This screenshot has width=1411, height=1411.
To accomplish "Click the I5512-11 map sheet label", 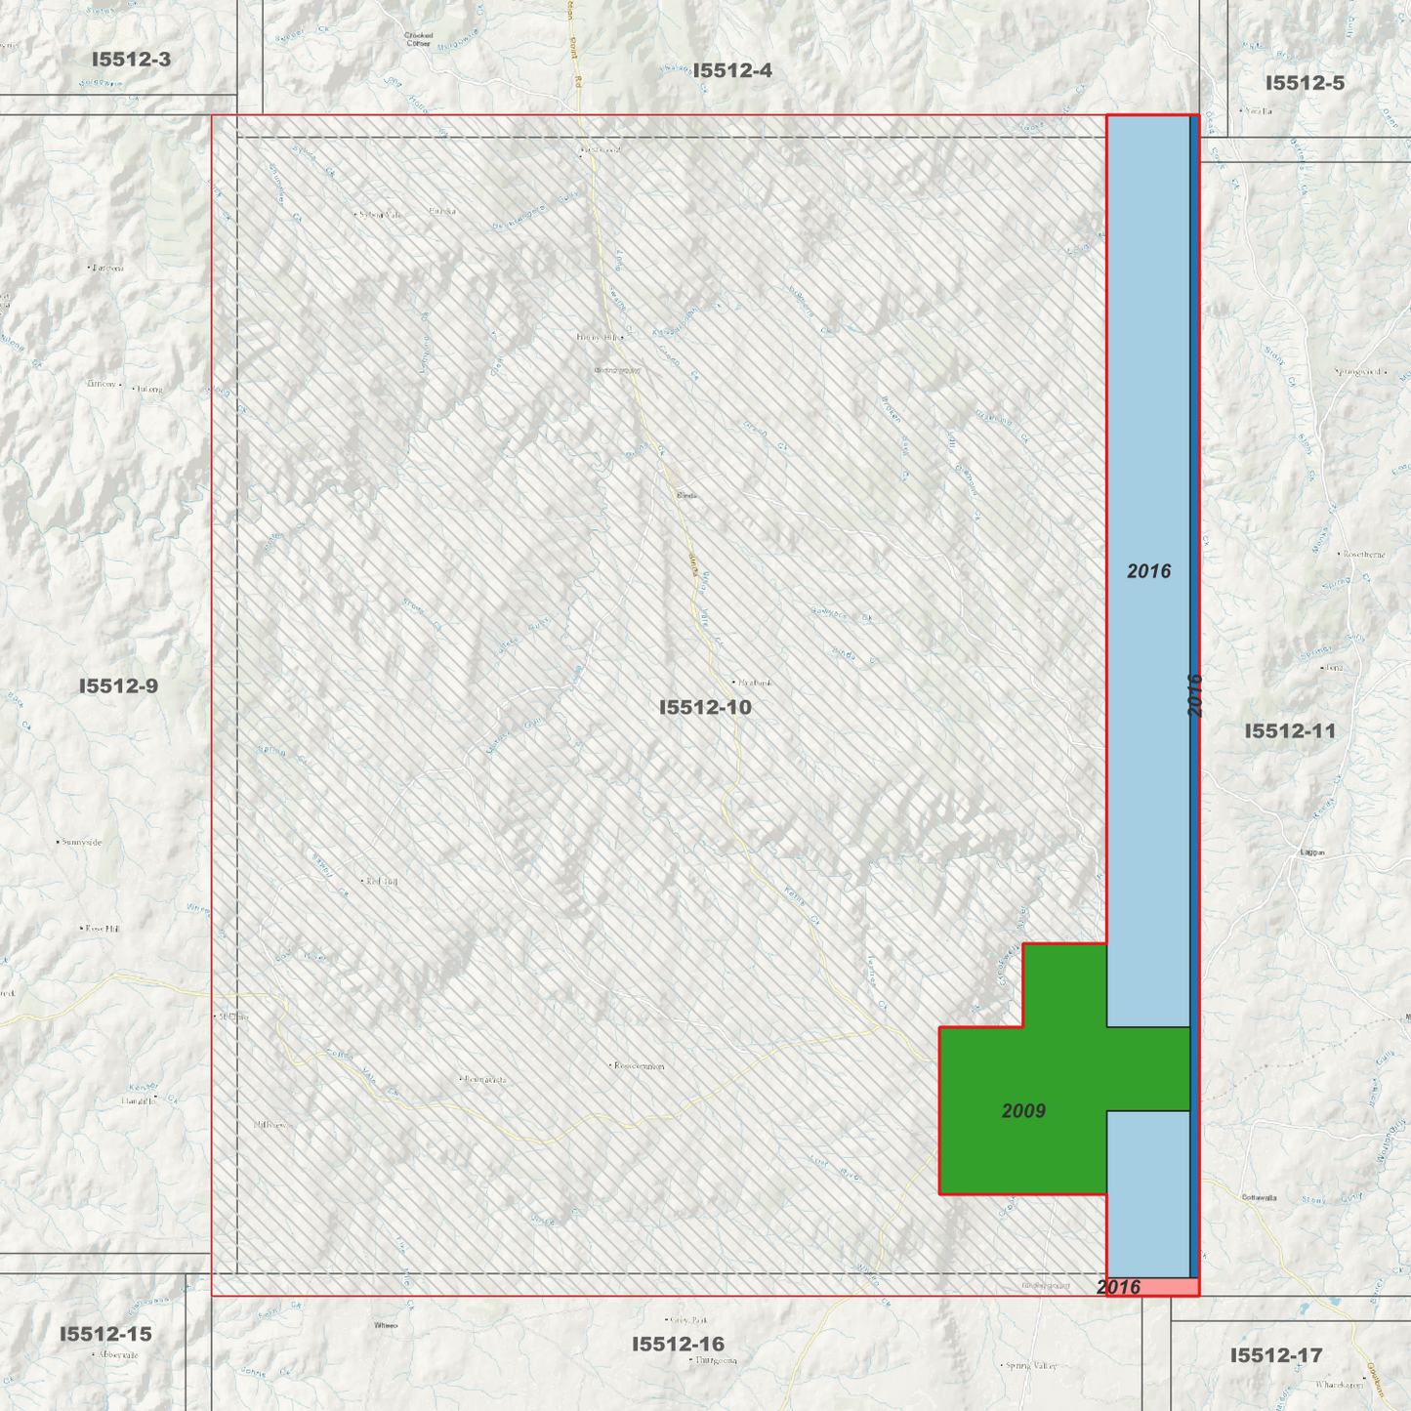I will (1289, 730).
